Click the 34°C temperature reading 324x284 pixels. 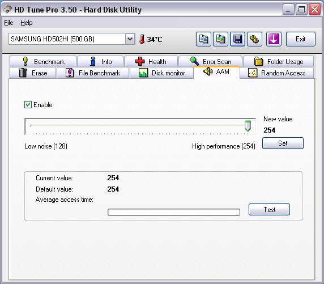click(155, 39)
